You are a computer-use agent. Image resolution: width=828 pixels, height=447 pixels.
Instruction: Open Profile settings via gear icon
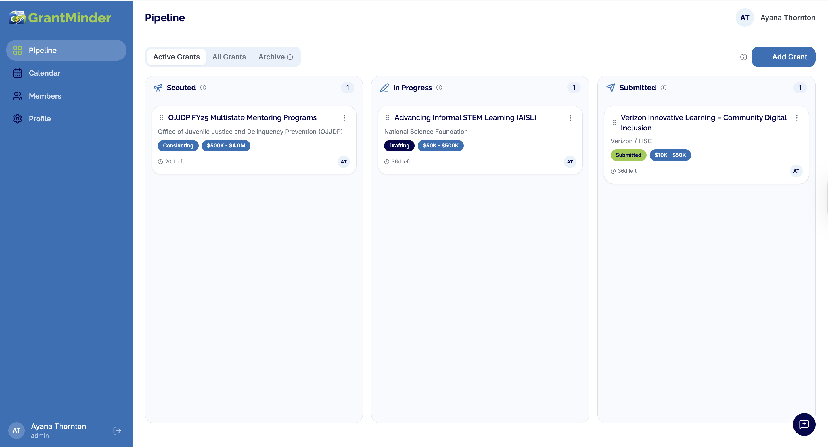coord(17,118)
